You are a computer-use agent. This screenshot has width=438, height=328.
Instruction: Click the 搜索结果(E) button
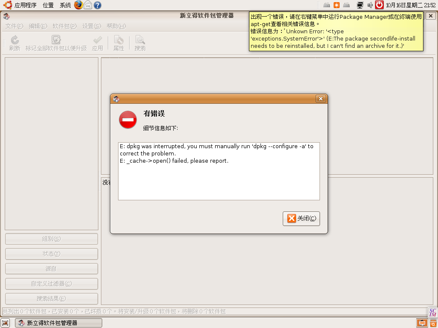click(51, 299)
